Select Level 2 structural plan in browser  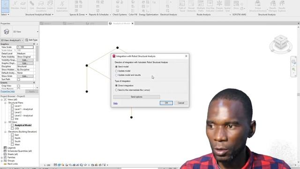point(18,113)
